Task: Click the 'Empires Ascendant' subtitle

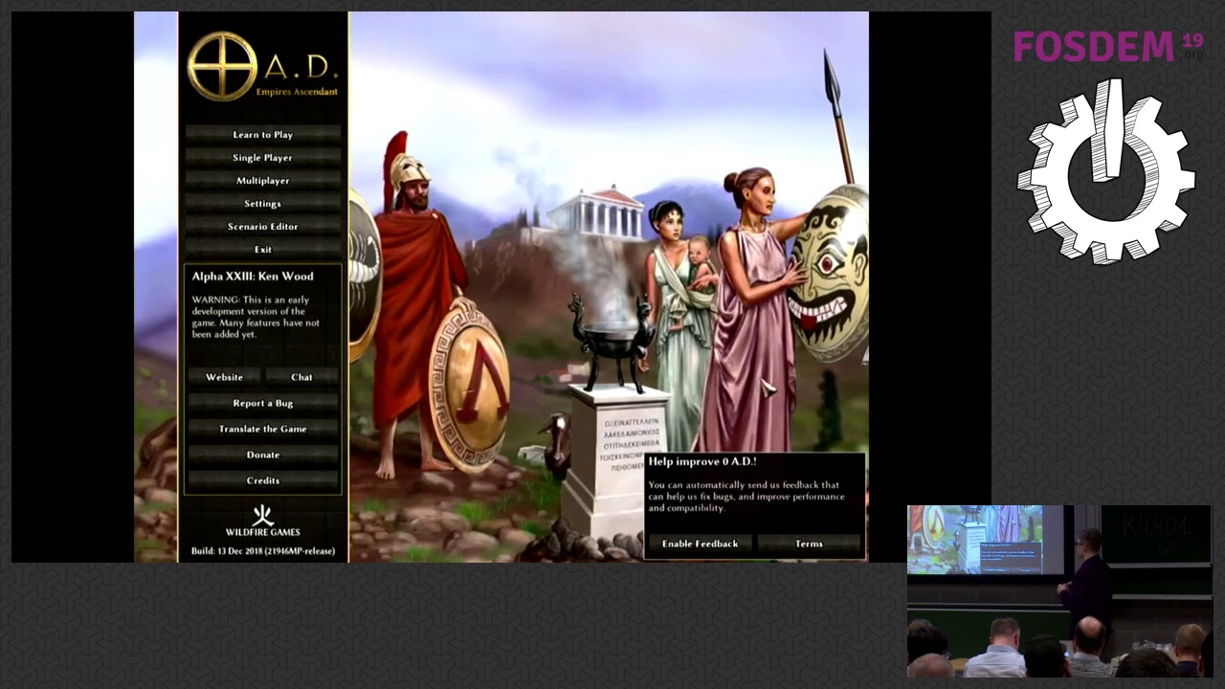Action: pyautogui.click(x=297, y=92)
